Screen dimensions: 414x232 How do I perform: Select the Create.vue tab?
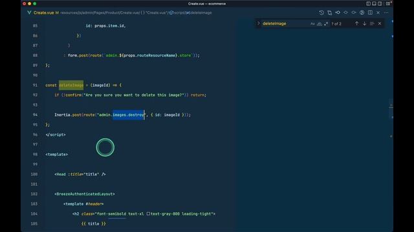[43, 13]
